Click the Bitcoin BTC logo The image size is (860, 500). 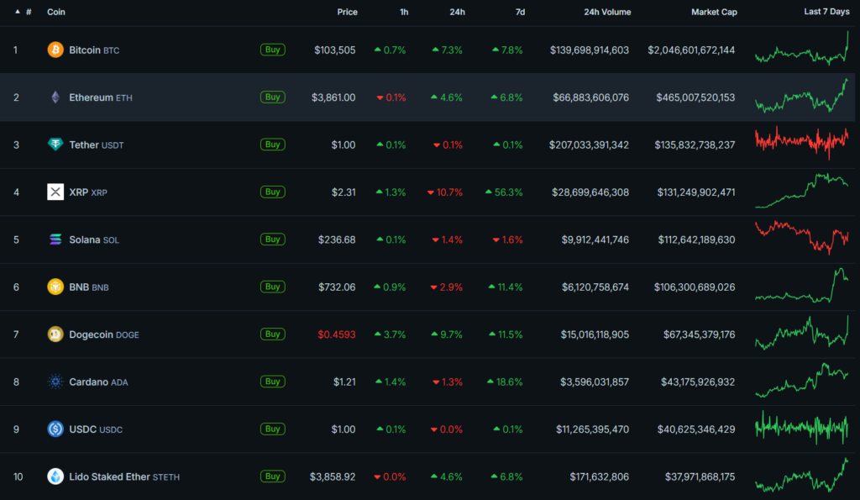tap(55, 50)
